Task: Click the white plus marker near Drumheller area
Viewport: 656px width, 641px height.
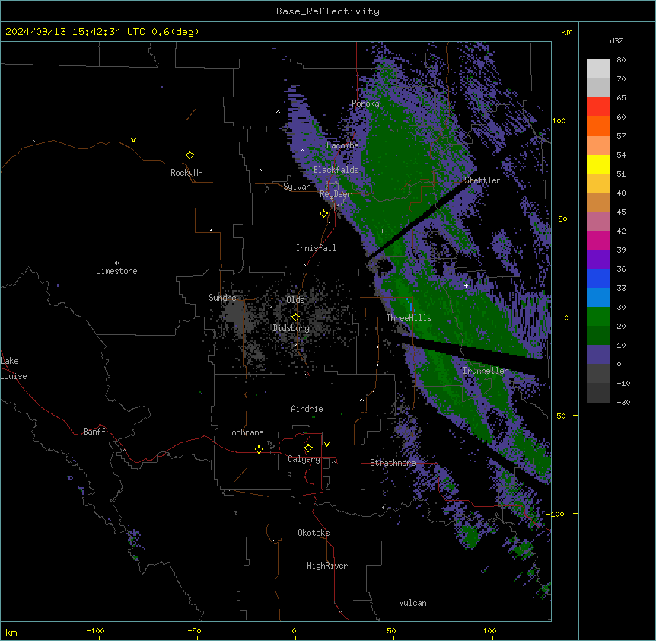Action: tap(466, 285)
